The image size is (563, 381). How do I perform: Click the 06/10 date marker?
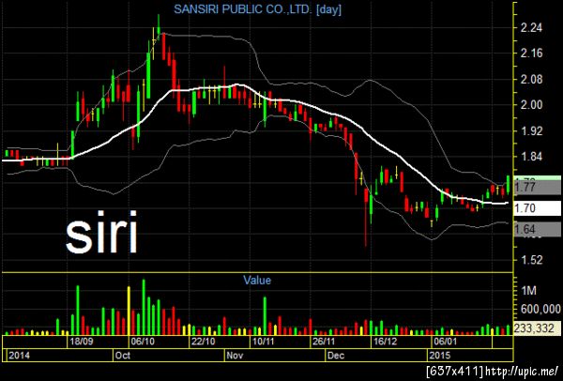pyautogui.click(x=143, y=342)
